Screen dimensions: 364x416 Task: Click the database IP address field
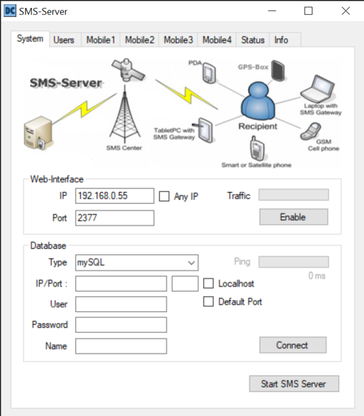point(121,284)
